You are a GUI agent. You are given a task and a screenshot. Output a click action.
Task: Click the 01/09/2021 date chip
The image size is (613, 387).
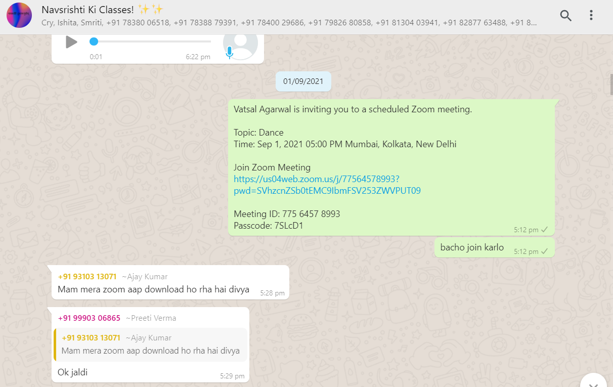click(303, 81)
